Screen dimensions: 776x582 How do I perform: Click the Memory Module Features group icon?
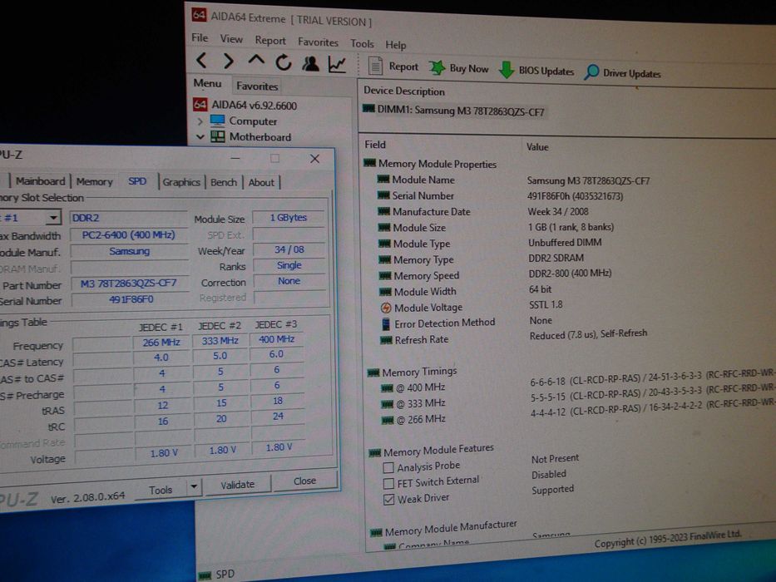tap(374, 453)
